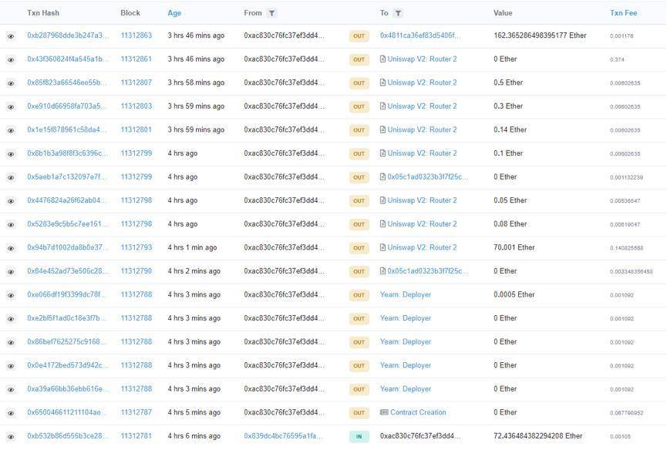667x450 pixels.
Task: Select the value 72.436484382294208 Ether
Action: tap(537, 436)
